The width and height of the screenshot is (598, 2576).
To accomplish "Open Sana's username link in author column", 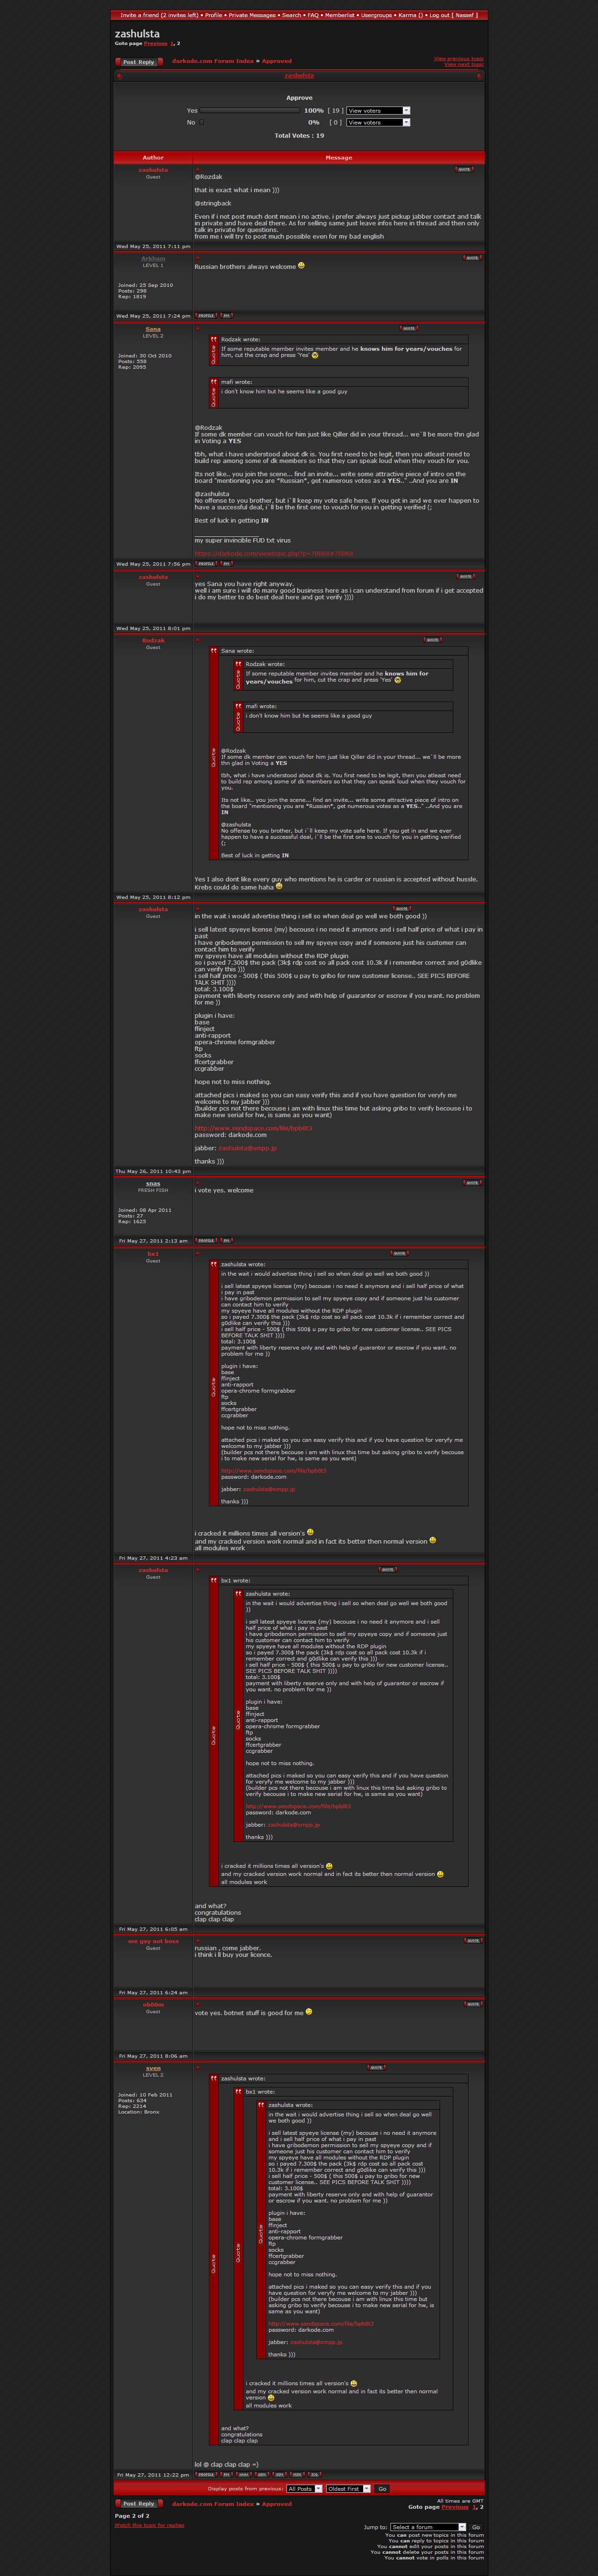I will [153, 329].
